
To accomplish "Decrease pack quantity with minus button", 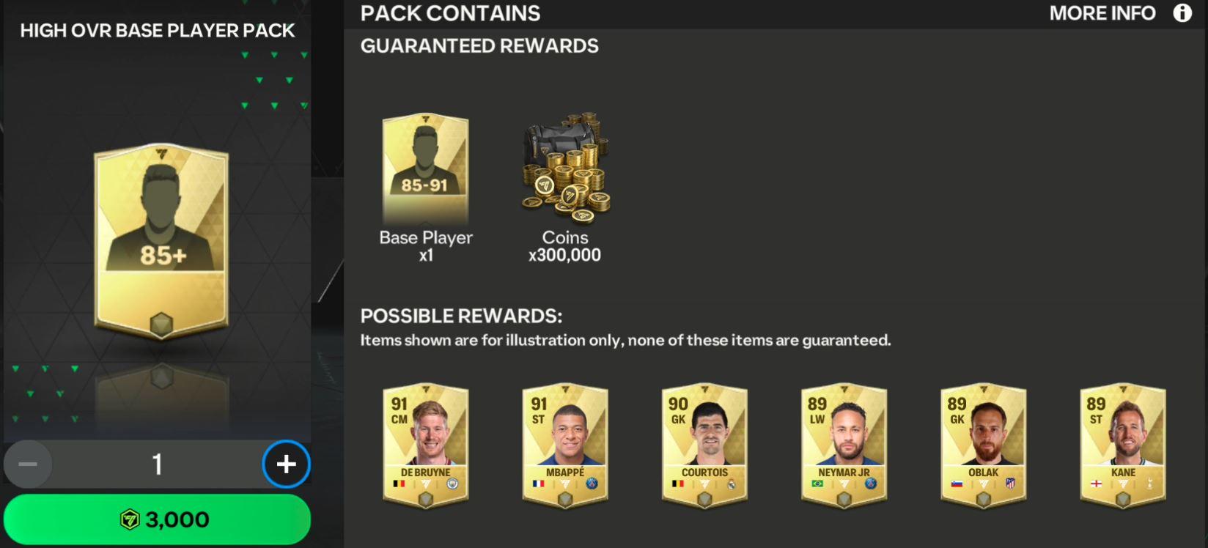I will tap(28, 464).
